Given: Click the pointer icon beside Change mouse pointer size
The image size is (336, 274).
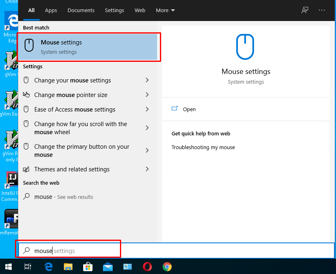Looking at the screenshot, I should (26, 95).
